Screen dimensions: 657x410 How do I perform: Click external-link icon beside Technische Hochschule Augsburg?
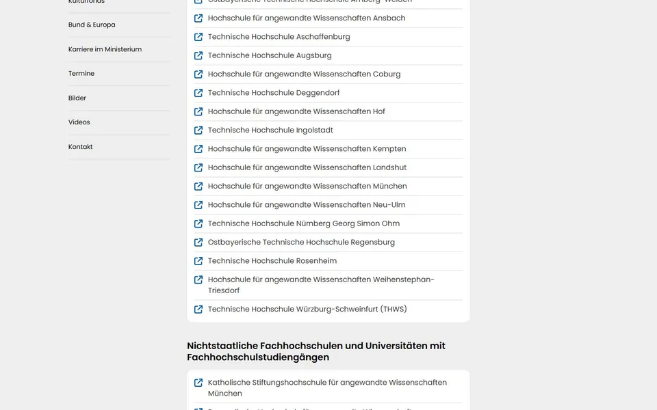click(x=198, y=55)
